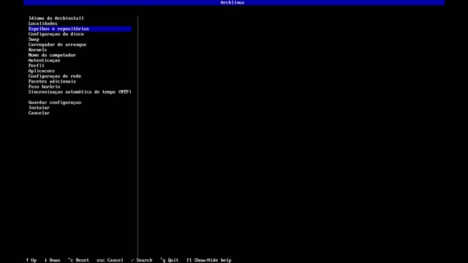The image size is (468, 263).
Task: Select 'Pacotes adicionais' option
Action: coord(52,81)
